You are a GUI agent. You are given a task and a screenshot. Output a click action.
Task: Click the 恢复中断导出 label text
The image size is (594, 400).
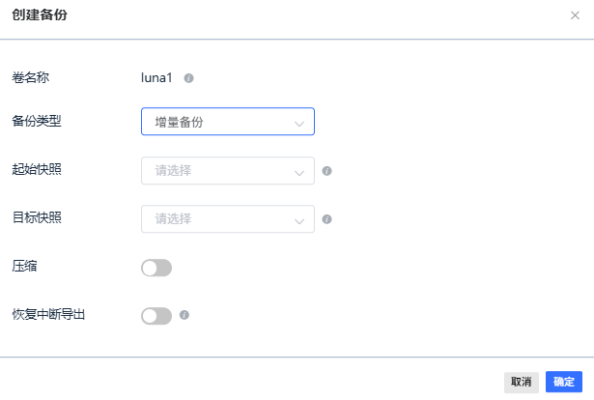[x=48, y=314]
